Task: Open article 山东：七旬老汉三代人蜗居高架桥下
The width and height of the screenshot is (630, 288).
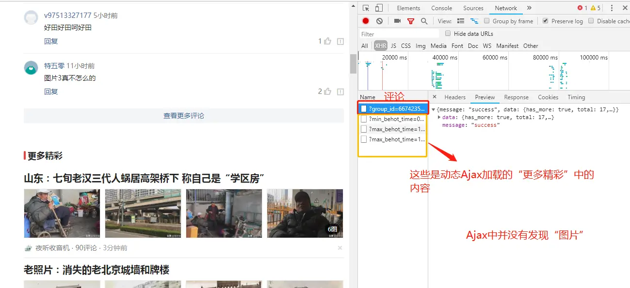Action: click(145, 178)
